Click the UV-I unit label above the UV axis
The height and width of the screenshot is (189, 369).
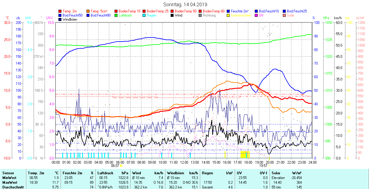point(49,18)
